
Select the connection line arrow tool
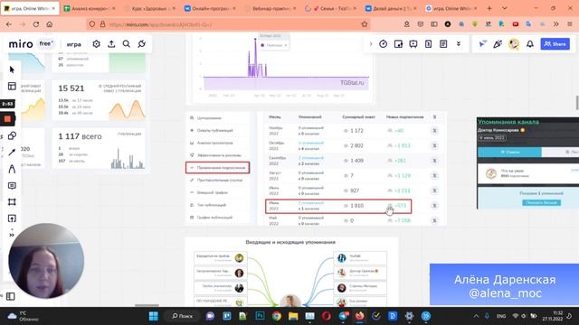pyautogui.click(x=12, y=153)
